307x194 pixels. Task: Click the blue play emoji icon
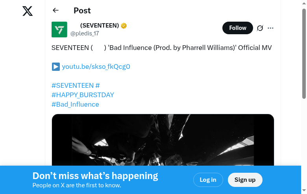tap(55, 67)
